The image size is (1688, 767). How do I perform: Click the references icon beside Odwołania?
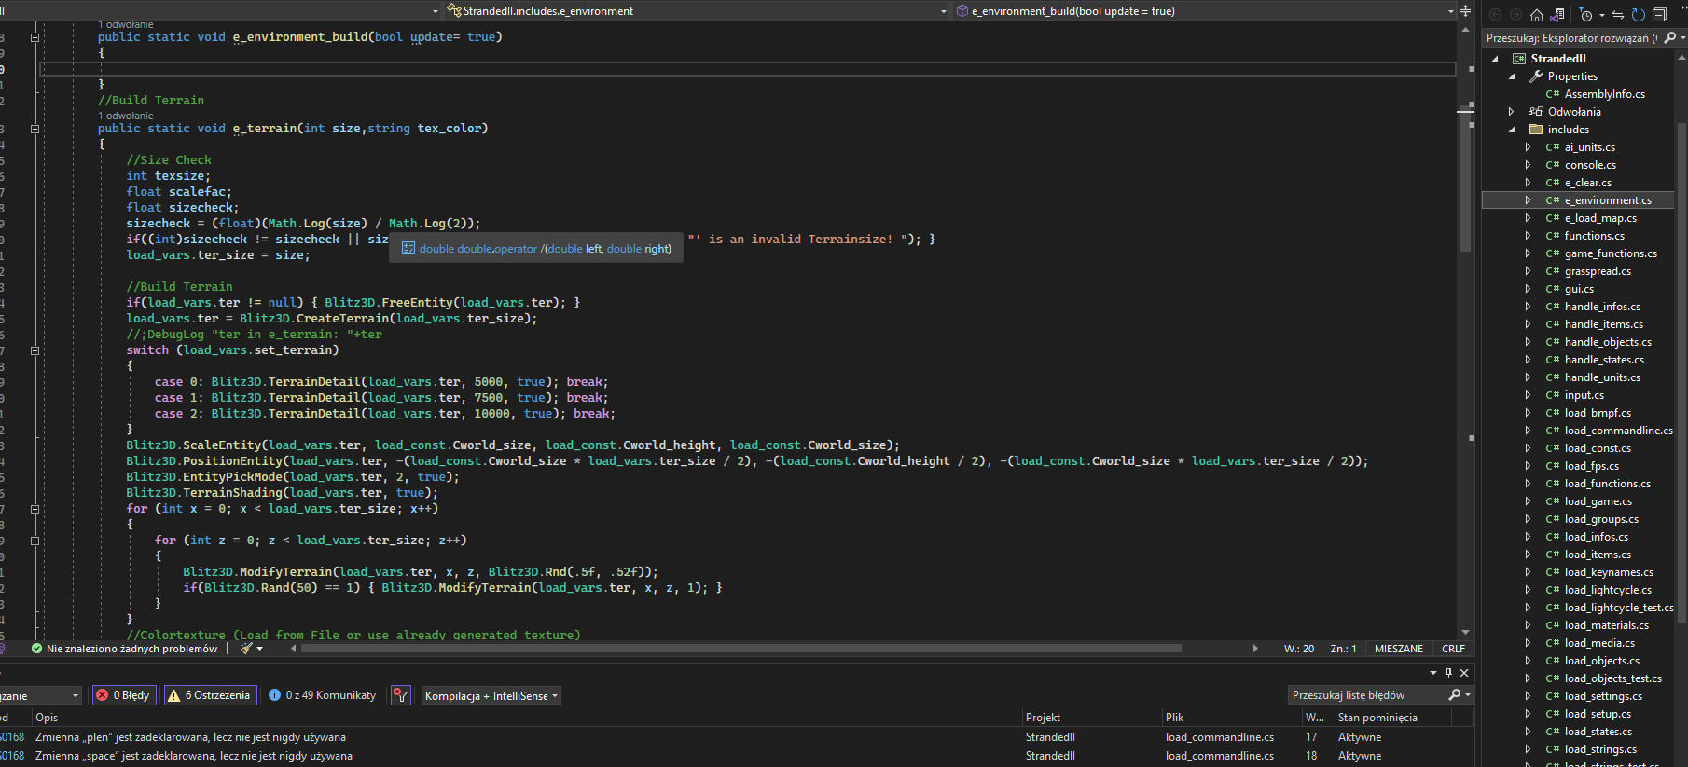(x=1536, y=112)
